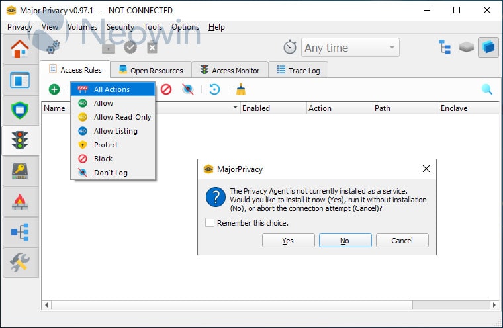Screen dimensions: 503x328
Task: Click the gray folder toolbar icon
Action: [x=109, y=48]
